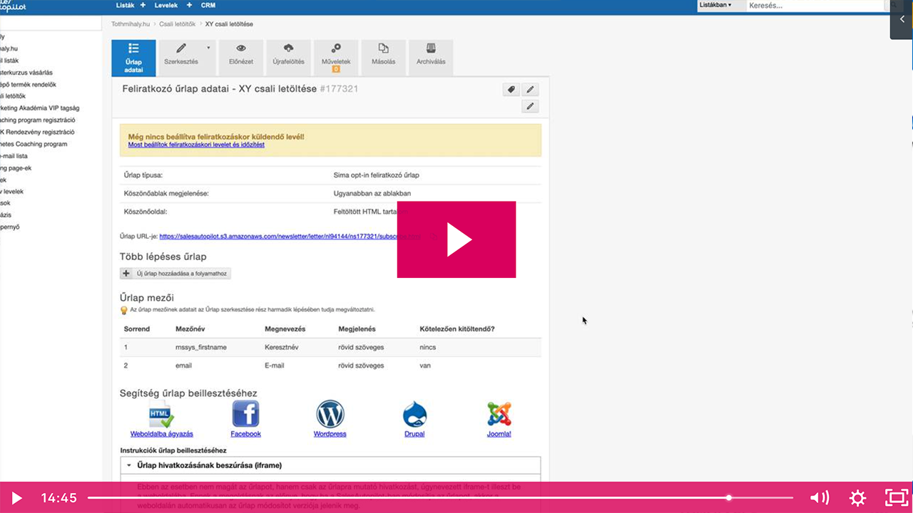
Task: Select sidebar item 'program regisztráció'
Action: click(x=37, y=120)
